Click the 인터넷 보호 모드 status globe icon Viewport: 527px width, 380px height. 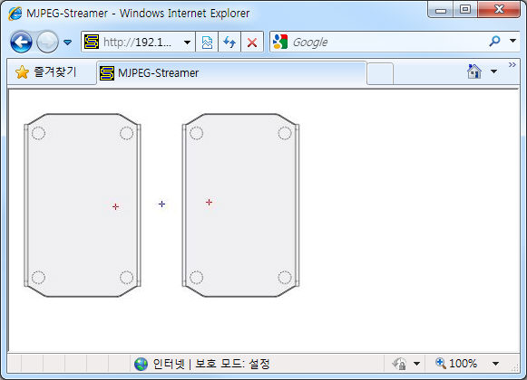coord(141,364)
